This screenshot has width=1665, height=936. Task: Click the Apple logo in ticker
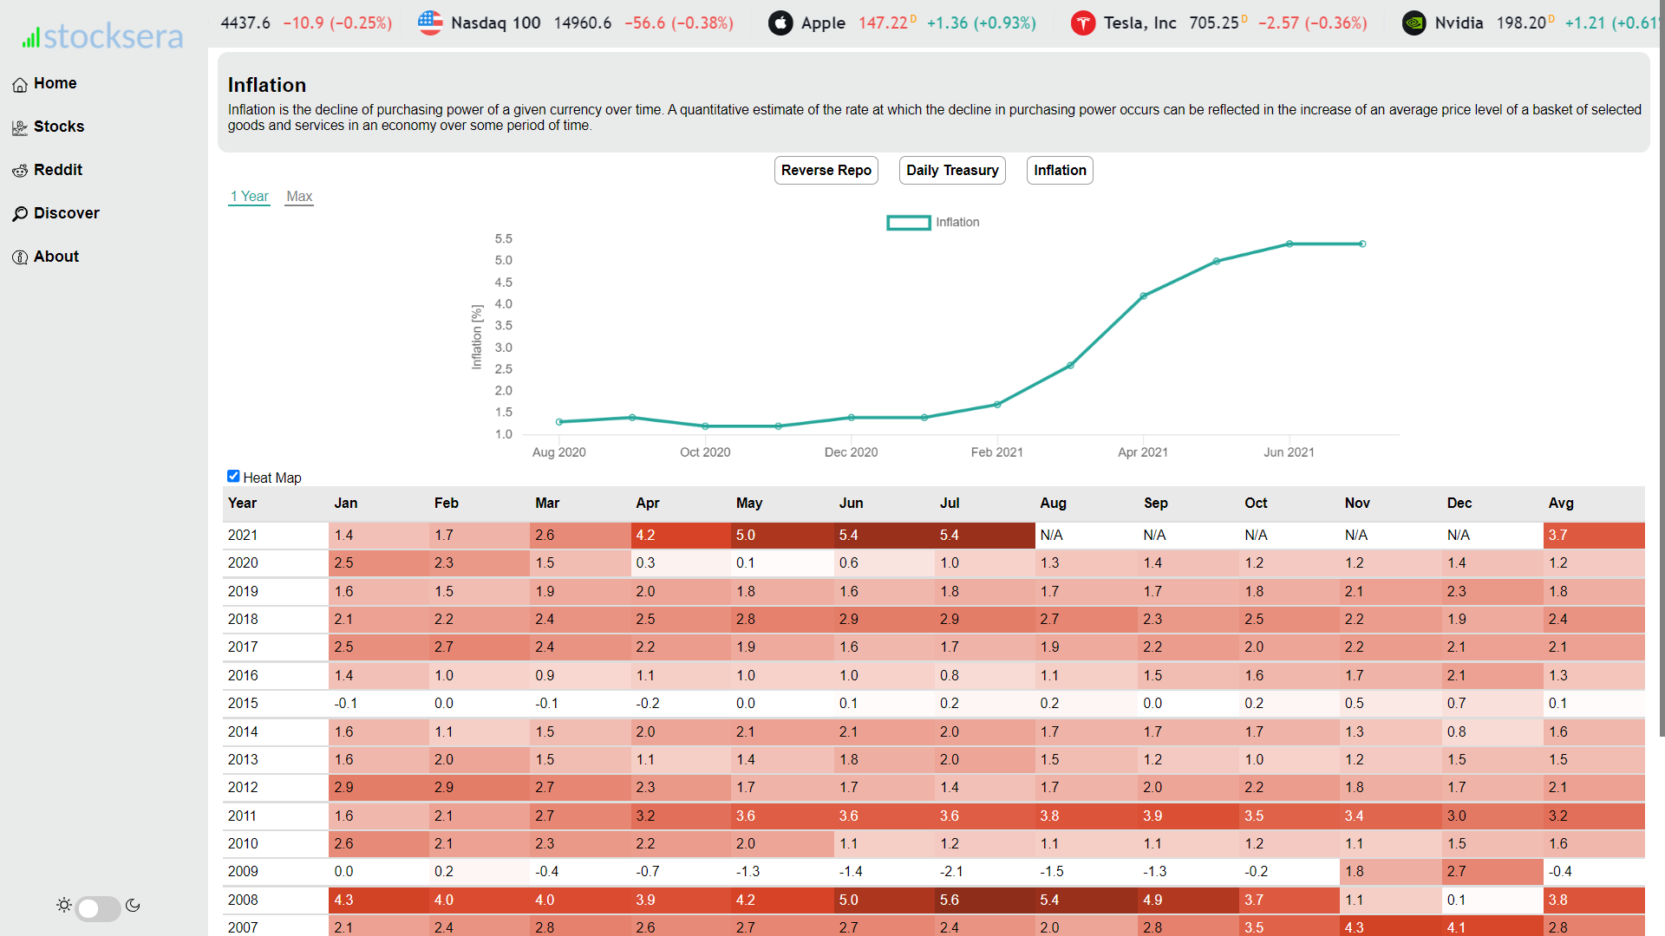(780, 23)
